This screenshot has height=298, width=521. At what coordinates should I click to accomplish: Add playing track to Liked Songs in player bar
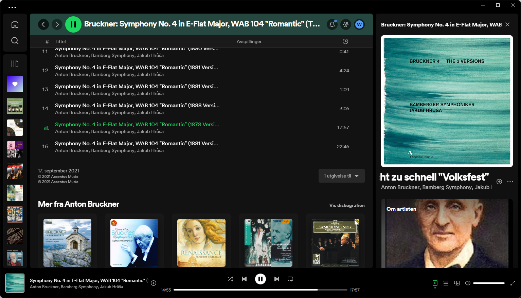coord(154,283)
